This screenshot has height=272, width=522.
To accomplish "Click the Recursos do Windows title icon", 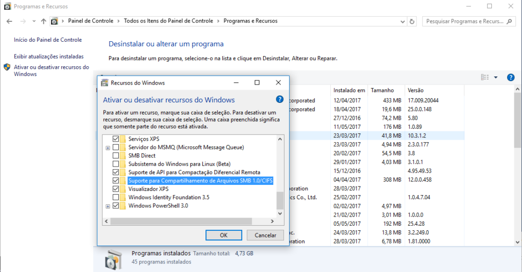I will 105,83.
